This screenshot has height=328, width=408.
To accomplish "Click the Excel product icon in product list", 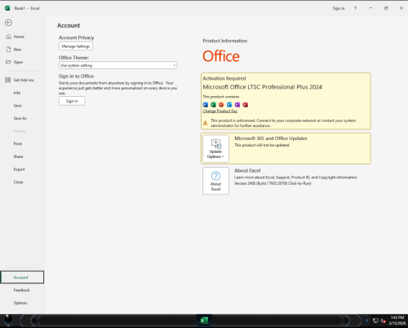I will pyautogui.click(x=213, y=105).
